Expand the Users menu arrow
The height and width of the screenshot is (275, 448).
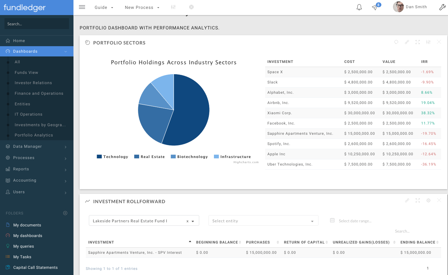(x=66, y=192)
